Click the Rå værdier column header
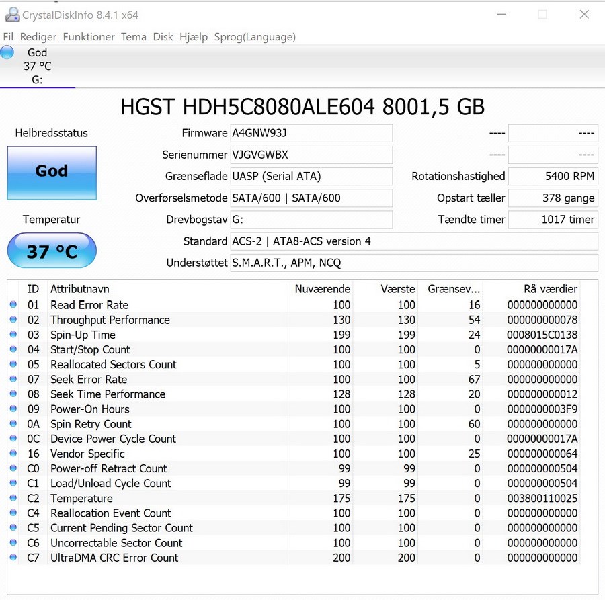 (x=550, y=289)
